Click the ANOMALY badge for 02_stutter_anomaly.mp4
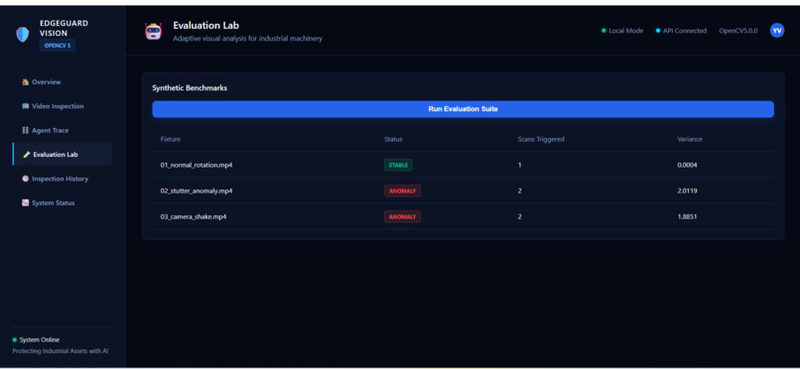Viewport: 800px width, 369px height. (x=402, y=191)
